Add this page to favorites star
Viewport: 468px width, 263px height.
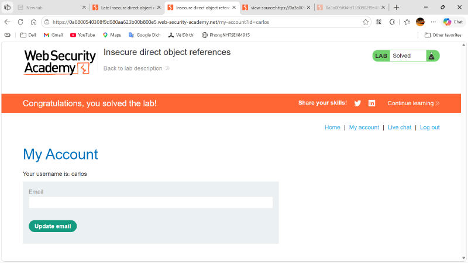pyautogui.click(x=365, y=22)
